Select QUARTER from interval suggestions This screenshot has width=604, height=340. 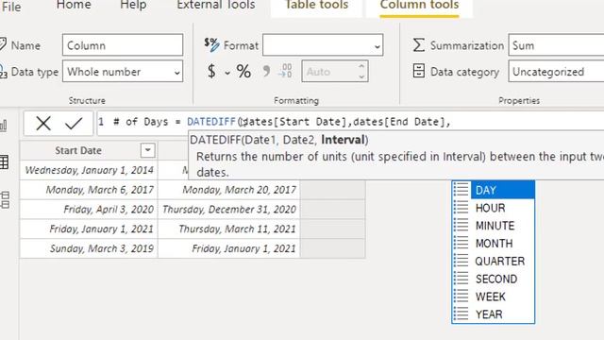(493, 262)
